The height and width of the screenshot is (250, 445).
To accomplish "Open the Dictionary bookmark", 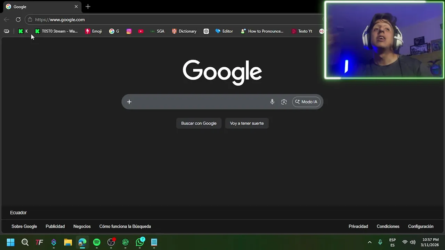I will pyautogui.click(x=184, y=31).
